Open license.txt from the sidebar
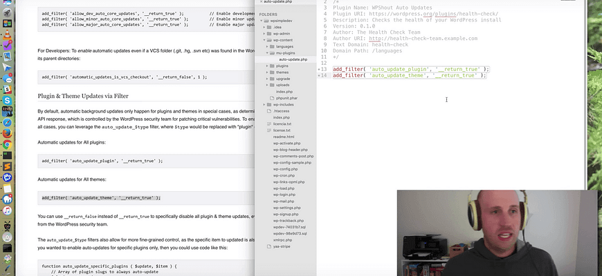 [x=282, y=130]
